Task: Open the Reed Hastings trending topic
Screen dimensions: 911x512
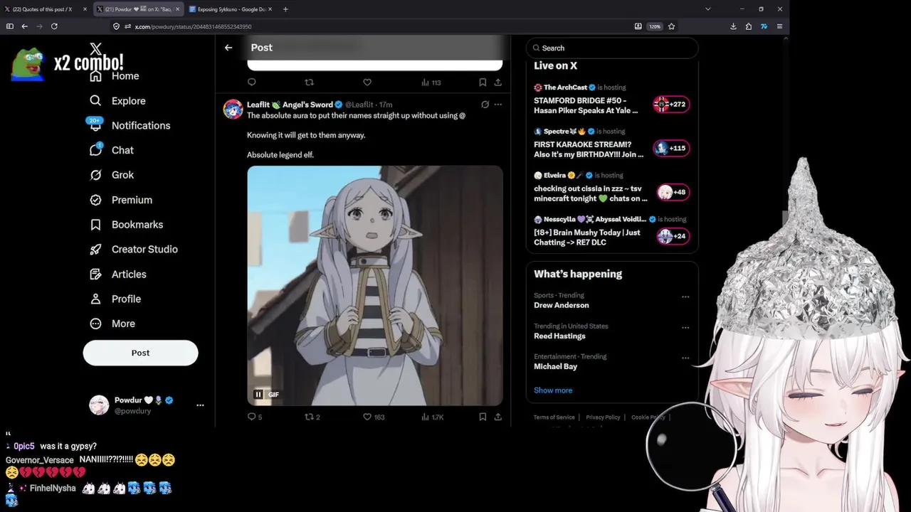Action: pyautogui.click(x=559, y=336)
